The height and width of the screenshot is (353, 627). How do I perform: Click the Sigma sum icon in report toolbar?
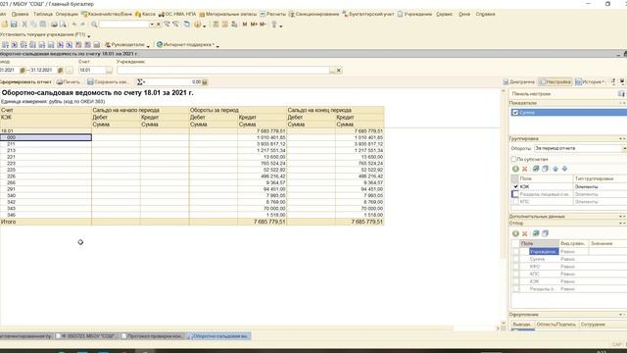click(139, 81)
